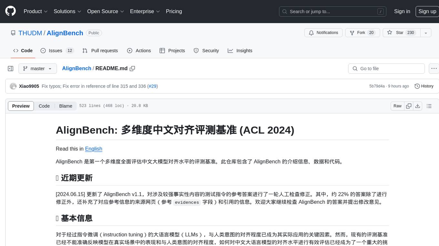This screenshot has height=246, width=439.
Task: Click the Public visibility badge
Action: pos(94,33)
